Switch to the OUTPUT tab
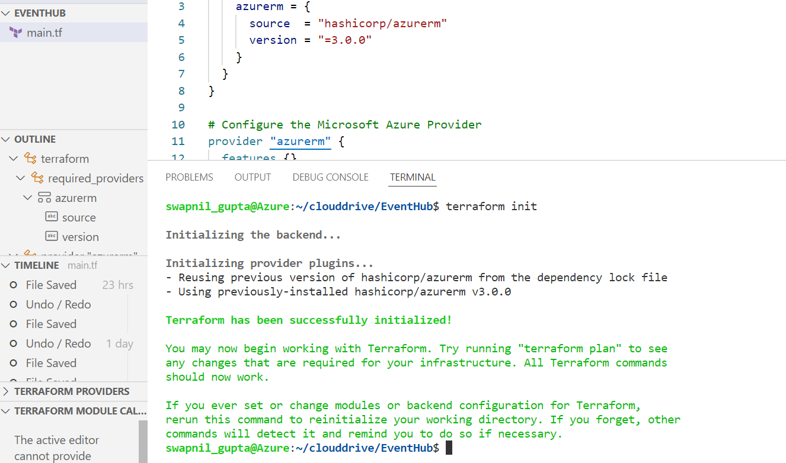 pyautogui.click(x=253, y=177)
